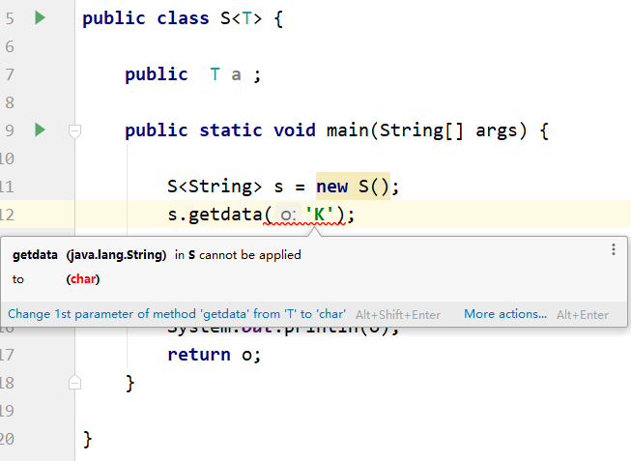Click highlighted 'new S()' expression
This screenshot has height=461, width=631.
(x=353, y=186)
